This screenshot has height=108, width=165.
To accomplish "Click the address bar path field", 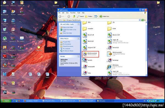I will 101,20.
